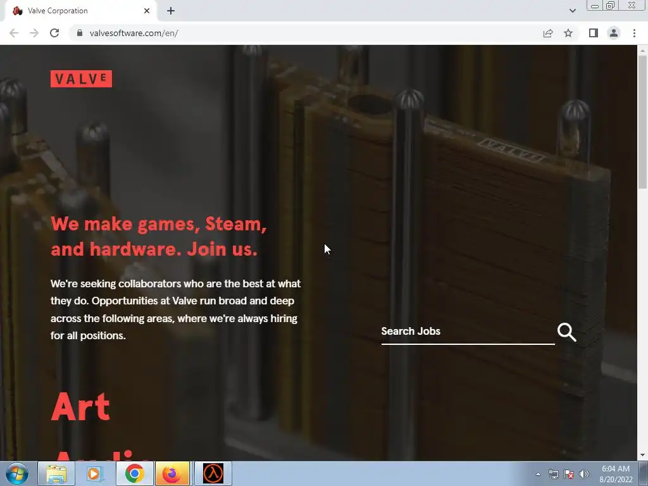Open Firefox from the taskbar
648x486 pixels.
[172, 473]
